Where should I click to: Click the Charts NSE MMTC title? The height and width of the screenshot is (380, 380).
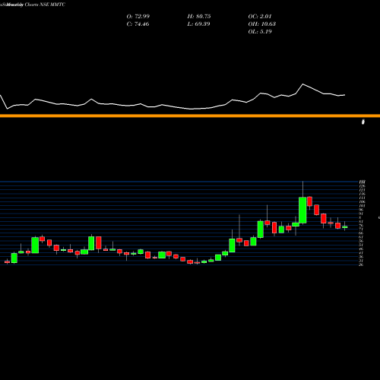pyautogui.click(x=45, y=5)
